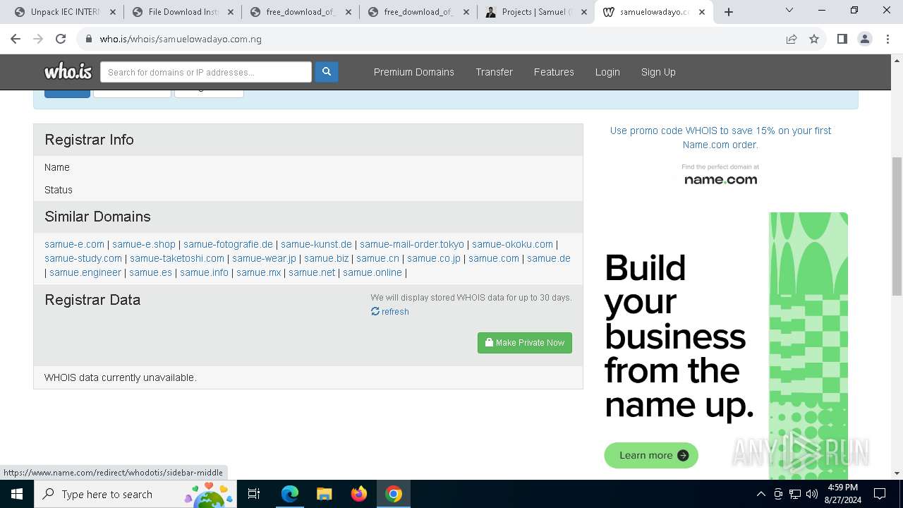
Task: Click the volume speaker tray icon
Action: [812, 494]
